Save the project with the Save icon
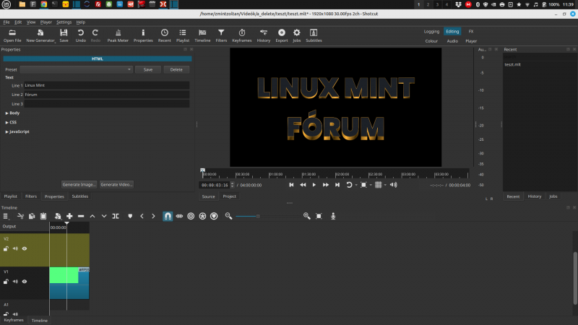The image size is (578, 325). [64, 35]
